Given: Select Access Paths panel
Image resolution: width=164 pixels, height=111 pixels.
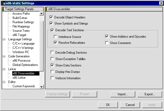Looking at the screenshot, I should coord(21,14).
